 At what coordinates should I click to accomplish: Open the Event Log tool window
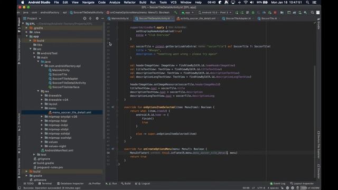point(278,184)
